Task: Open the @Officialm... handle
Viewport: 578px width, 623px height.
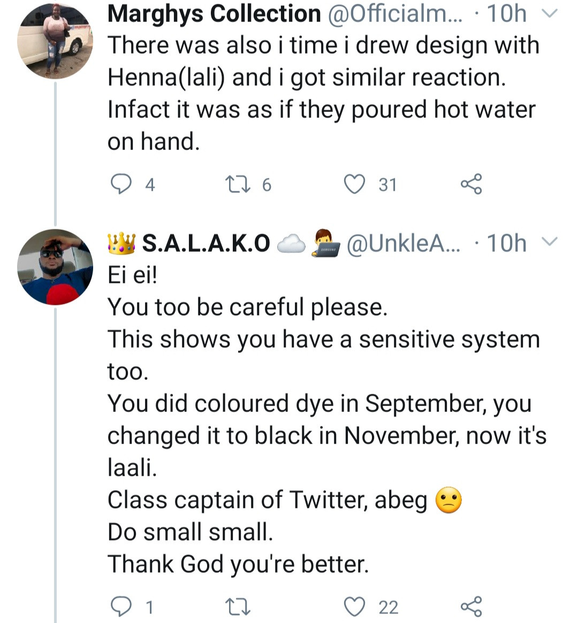Action: point(395,14)
